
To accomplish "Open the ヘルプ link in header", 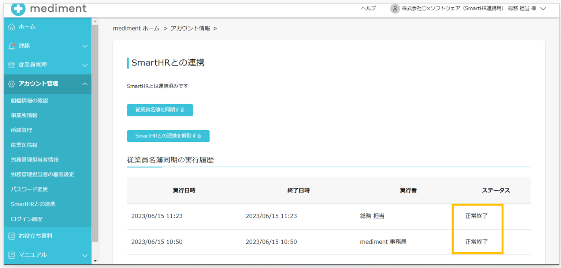I will point(368,8).
